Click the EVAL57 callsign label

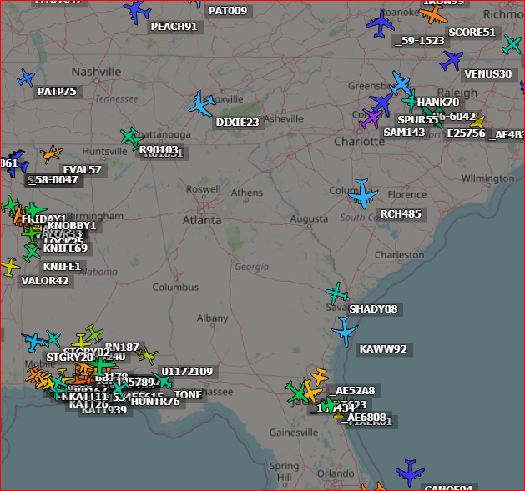(x=83, y=170)
